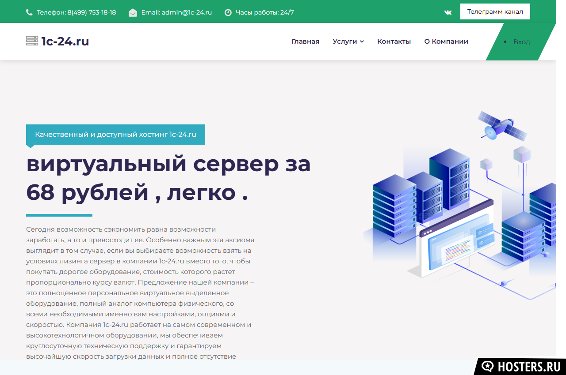
Task: Navigate to О Компании
Action: click(446, 41)
